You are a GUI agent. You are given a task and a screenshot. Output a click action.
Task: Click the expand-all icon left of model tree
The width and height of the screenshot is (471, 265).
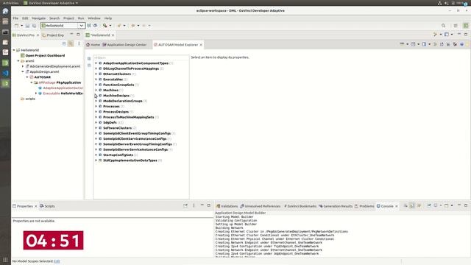click(89, 59)
